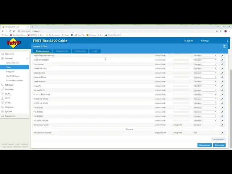Change the access profile of GABRIELATURBO

tap(205, 69)
